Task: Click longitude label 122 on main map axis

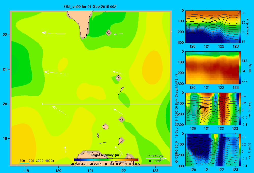Action: point(123,170)
